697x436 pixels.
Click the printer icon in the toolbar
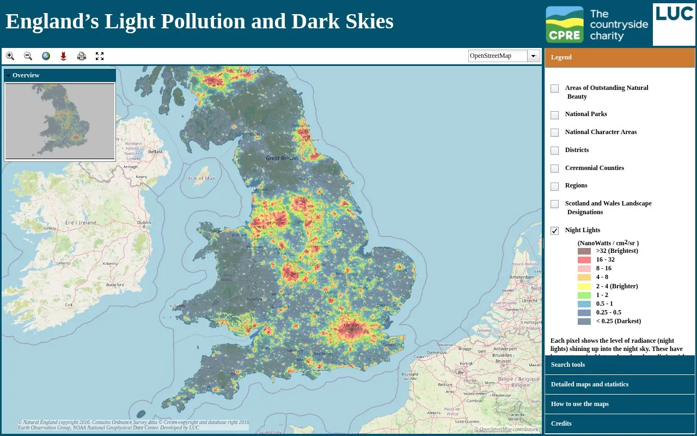point(82,56)
